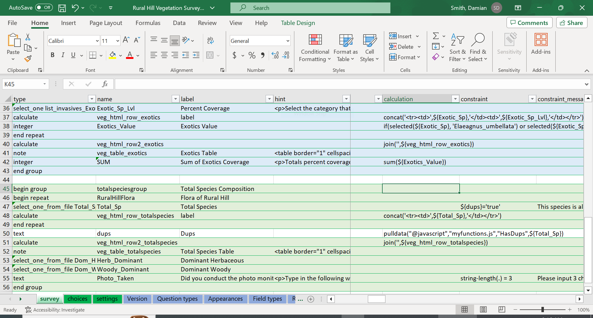This screenshot has height=318, width=593.
Task: Expand the Number Format combo box
Action: (288, 41)
